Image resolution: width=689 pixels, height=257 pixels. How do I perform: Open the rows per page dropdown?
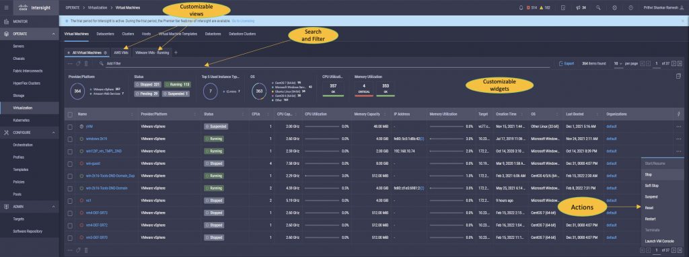click(x=618, y=63)
